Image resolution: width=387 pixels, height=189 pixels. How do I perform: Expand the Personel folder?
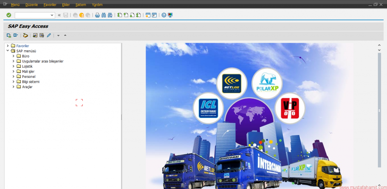(x=14, y=76)
